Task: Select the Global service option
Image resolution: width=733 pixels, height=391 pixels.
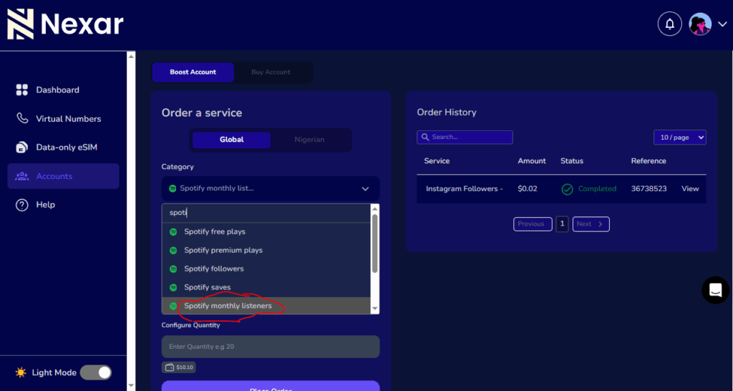Action: click(231, 140)
